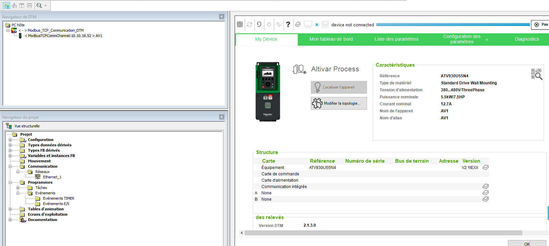Switch to hierarchy diagram view icon
This screenshot has width=549, height=246.
click(x=14, y=5)
